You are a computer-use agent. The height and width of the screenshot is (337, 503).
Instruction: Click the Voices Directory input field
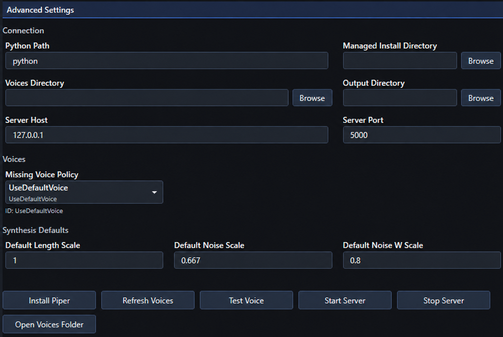click(147, 98)
